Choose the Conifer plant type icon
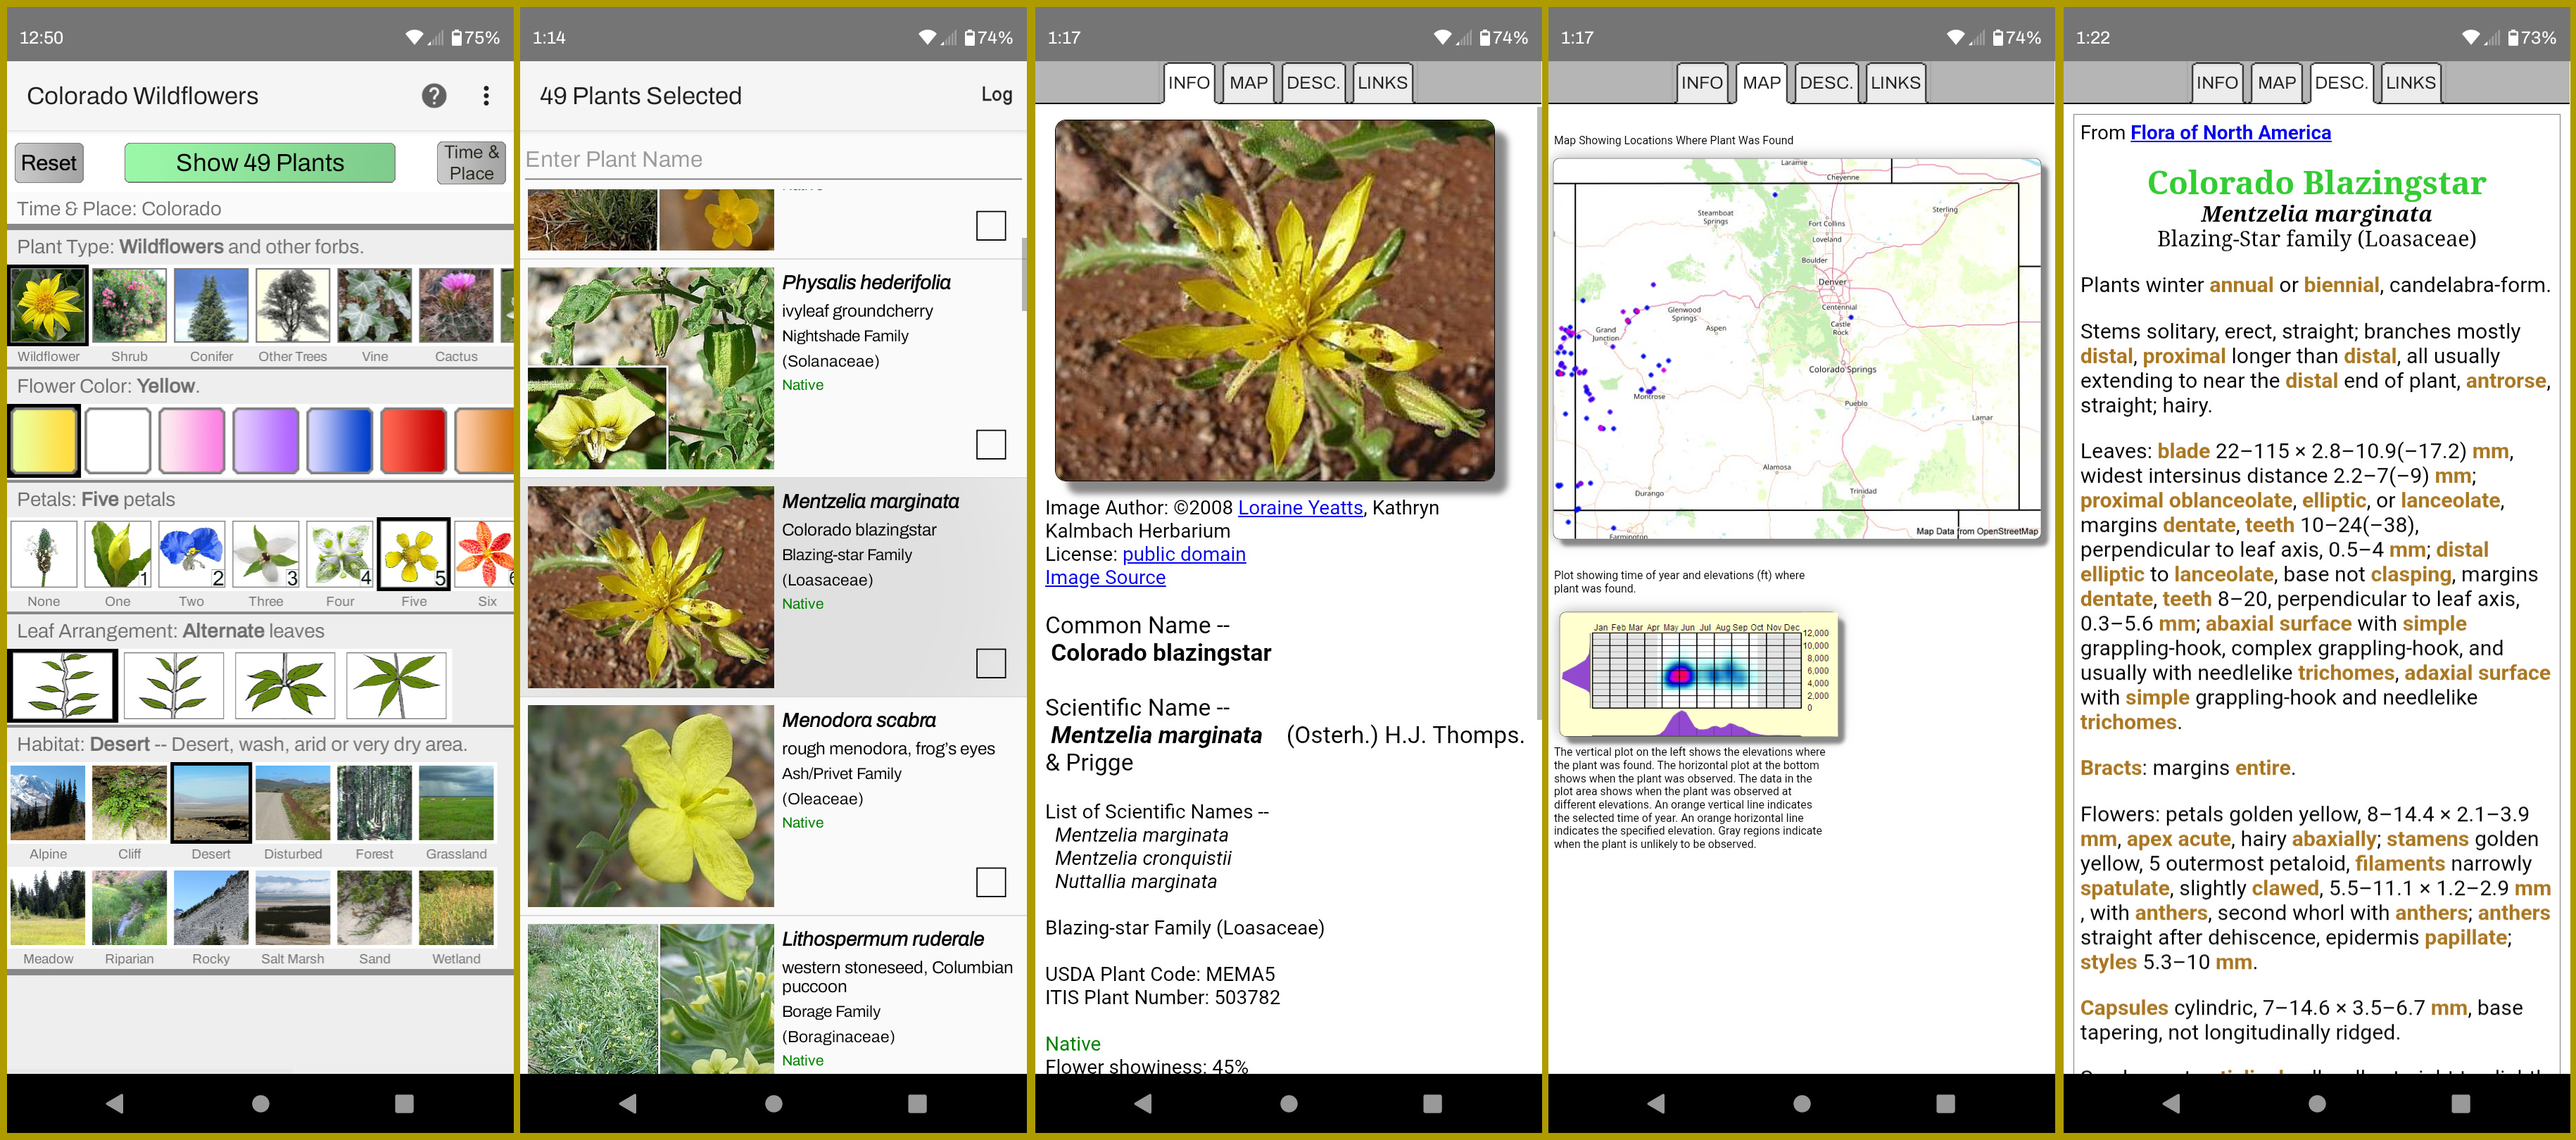The height and width of the screenshot is (1140, 2576). pos(211,306)
